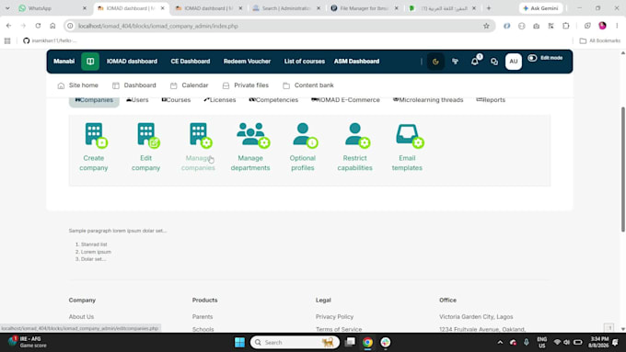Select the Licenses tab

click(x=220, y=100)
